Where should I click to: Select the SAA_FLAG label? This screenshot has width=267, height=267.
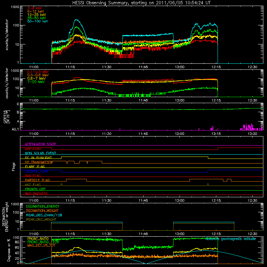tap(33, 176)
